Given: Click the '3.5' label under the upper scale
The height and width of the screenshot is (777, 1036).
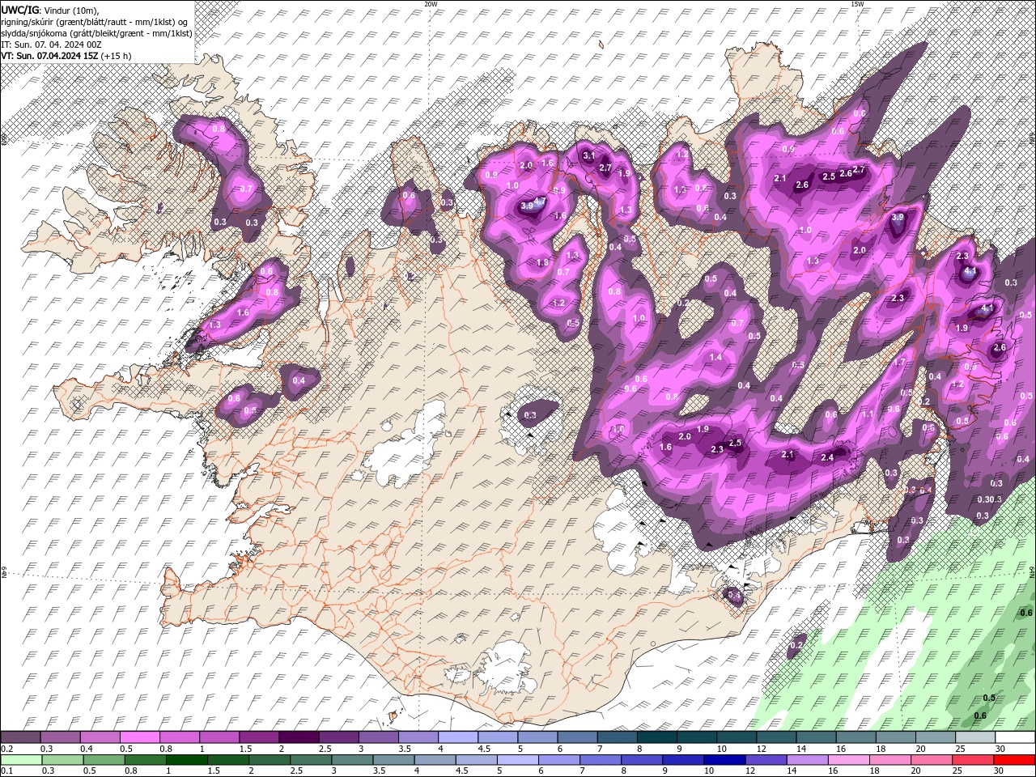Looking at the screenshot, I should (x=405, y=749).
